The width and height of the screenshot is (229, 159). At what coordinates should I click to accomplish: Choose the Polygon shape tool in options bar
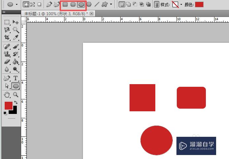pos(89,5)
